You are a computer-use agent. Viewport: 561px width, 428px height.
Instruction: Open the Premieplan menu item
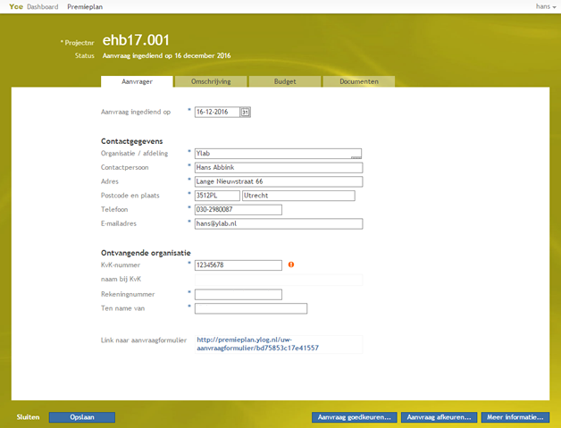[x=85, y=6]
